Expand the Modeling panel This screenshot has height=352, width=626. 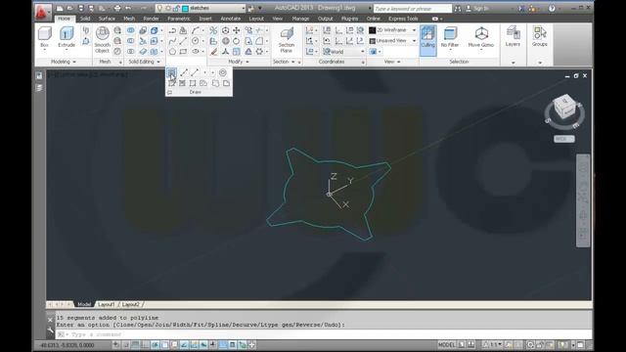64,62
